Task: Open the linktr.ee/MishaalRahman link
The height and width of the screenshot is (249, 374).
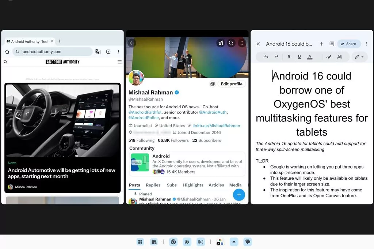Action: coord(216,126)
